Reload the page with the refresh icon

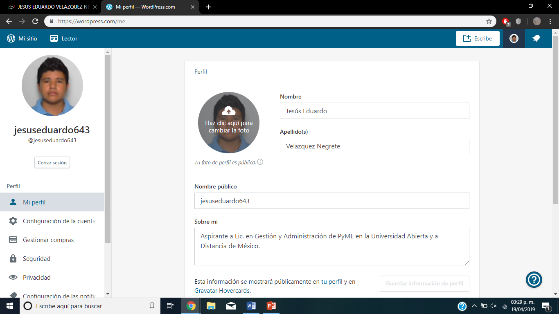pos(35,21)
